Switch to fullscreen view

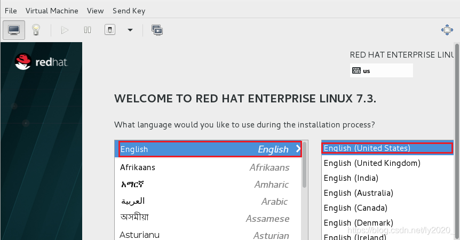[x=447, y=30]
